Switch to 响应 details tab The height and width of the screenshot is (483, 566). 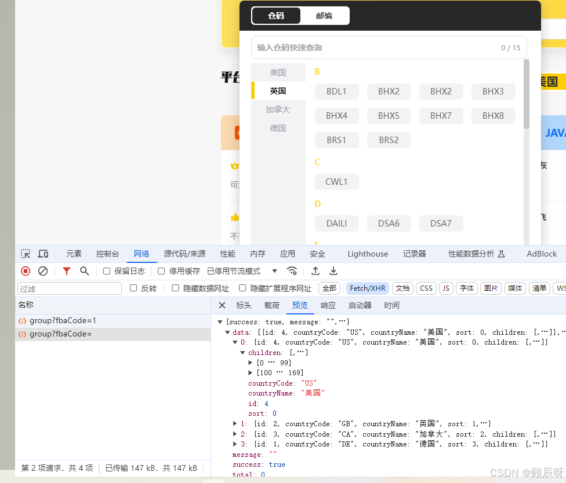click(x=328, y=305)
